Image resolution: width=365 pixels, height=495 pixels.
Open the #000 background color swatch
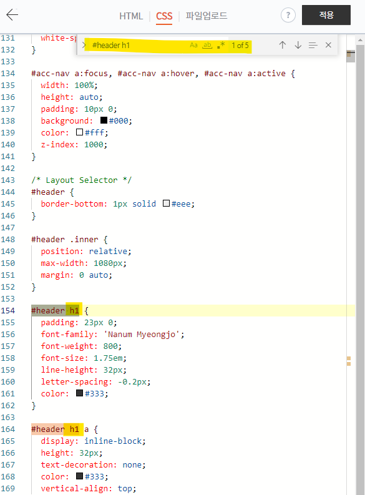tap(104, 120)
